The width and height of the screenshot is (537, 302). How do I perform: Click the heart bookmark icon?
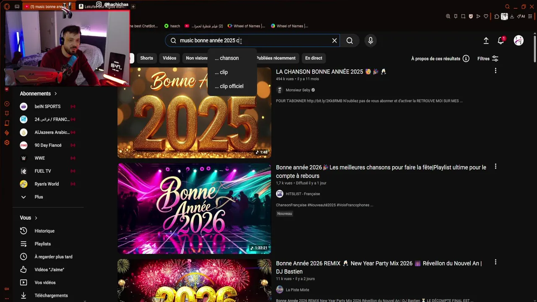(486, 16)
